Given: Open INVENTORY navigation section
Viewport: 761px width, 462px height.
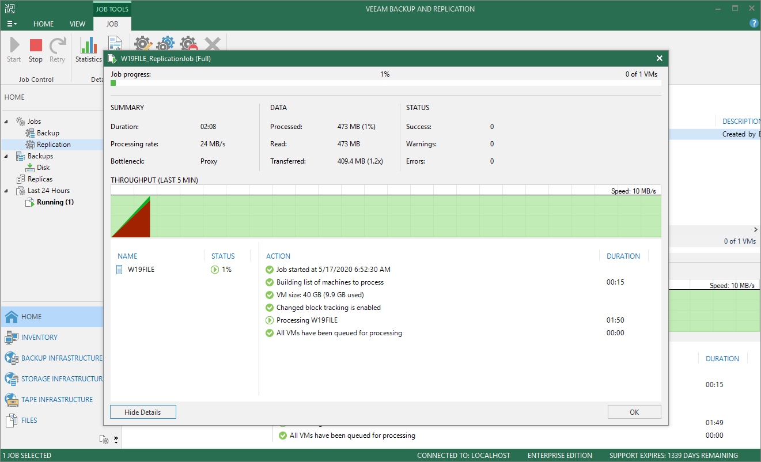Looking at the screenshot, I should pos(52,337).
